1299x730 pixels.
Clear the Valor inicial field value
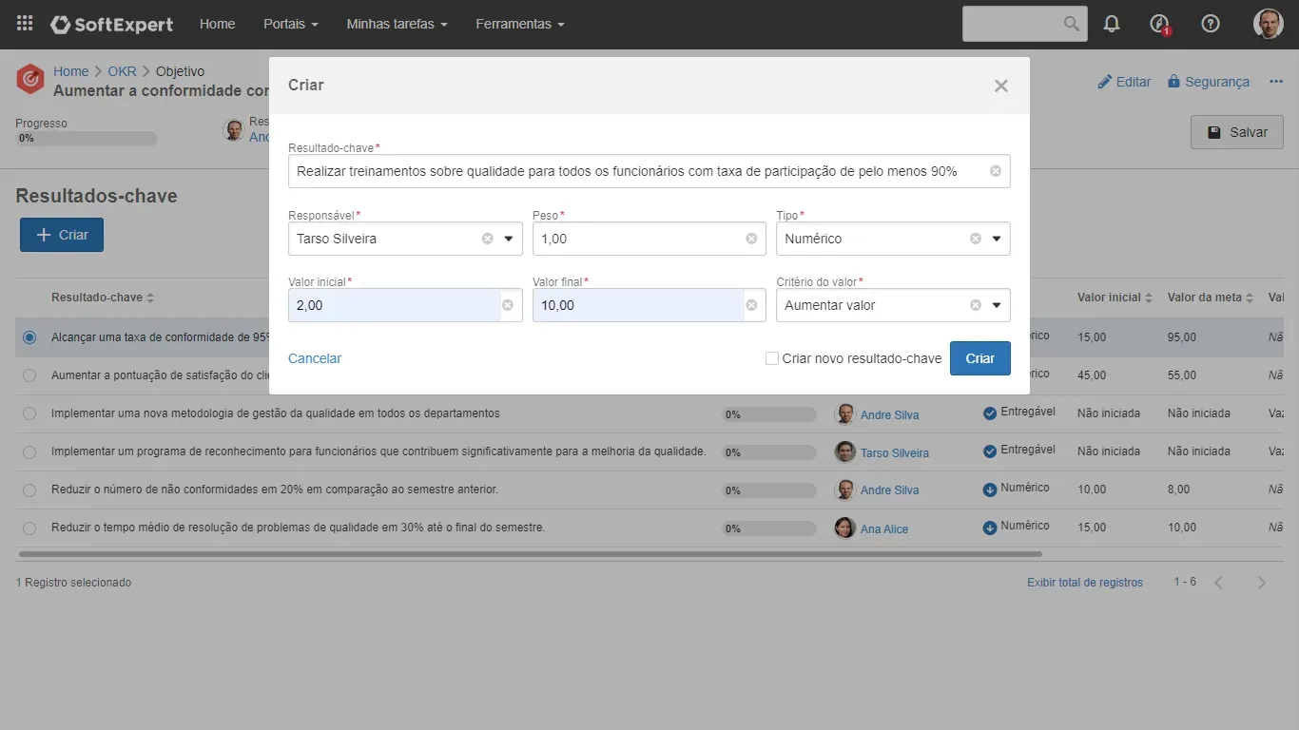(x=508, y=305)
